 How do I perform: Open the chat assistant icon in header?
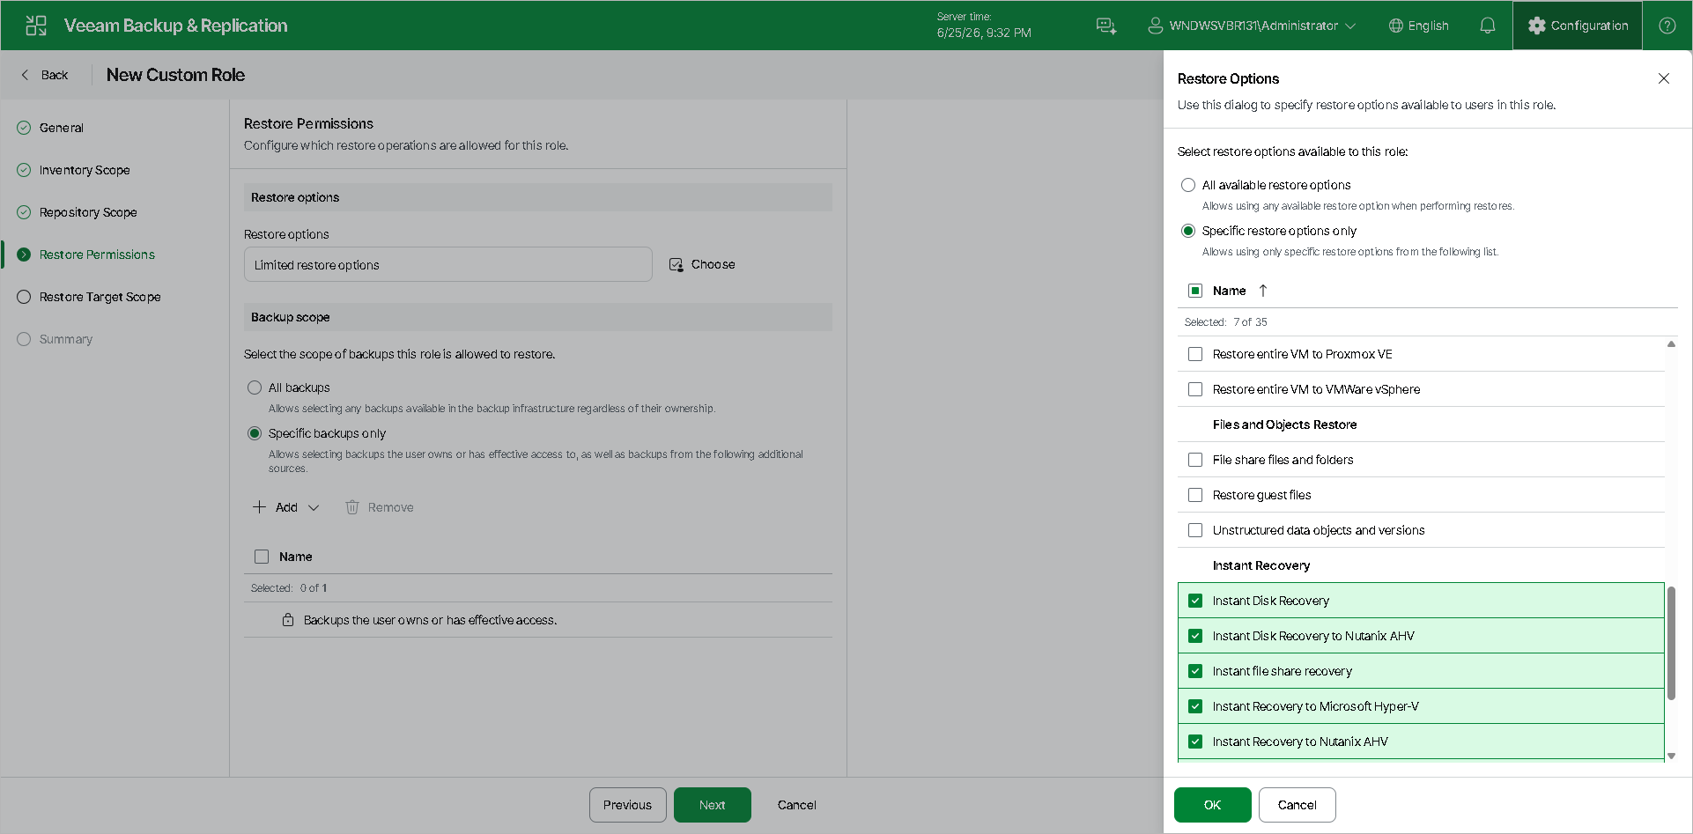click(1106, 26)
